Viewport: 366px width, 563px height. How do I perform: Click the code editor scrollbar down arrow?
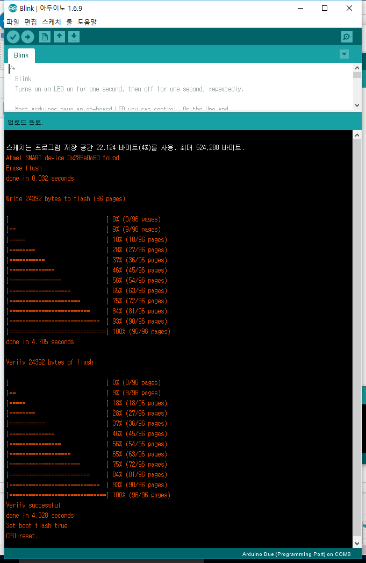[357, 106]
